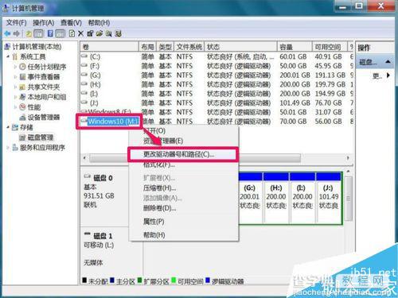This screenshot has height=298, width=398.
Task: Open the 帮助(H) menu bar item
Action: coord(99,22)
